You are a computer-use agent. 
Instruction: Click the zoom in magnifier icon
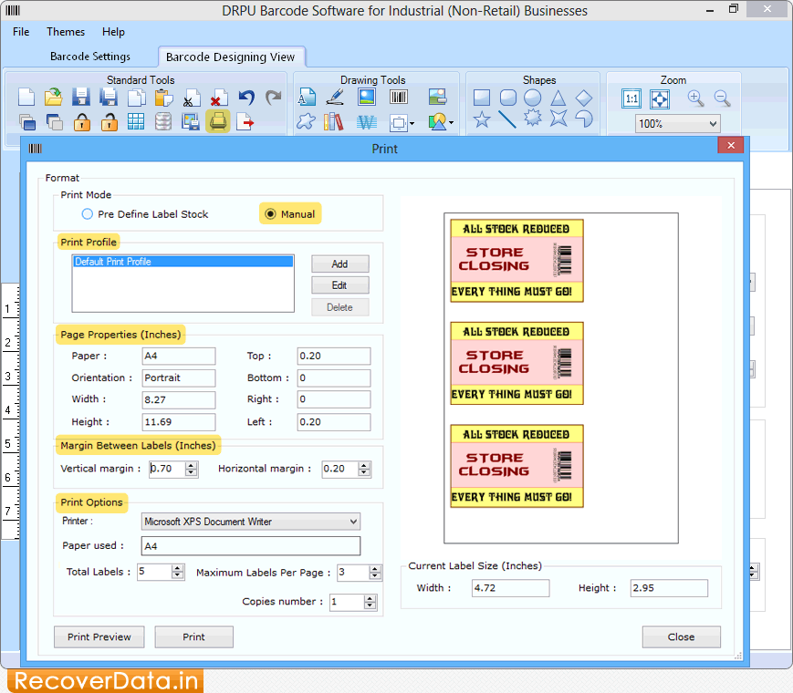click(x=695, y=98)
